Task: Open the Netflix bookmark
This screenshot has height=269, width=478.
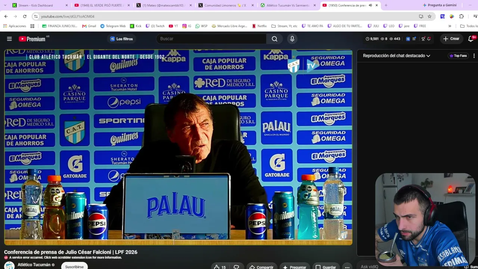Action: pyautogui.click(x=259, y=26)
